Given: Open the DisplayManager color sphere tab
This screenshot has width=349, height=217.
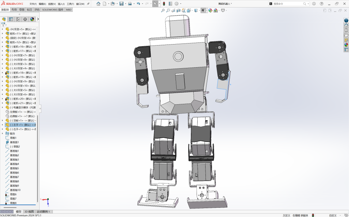Looking at the screenshot, I should pyautogui.click(x=32, y=19).
